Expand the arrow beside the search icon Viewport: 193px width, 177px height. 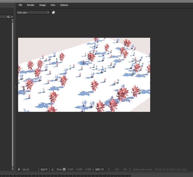(12, 17)
